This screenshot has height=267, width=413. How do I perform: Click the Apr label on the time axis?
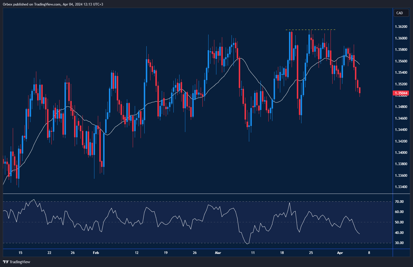[340, 253]
